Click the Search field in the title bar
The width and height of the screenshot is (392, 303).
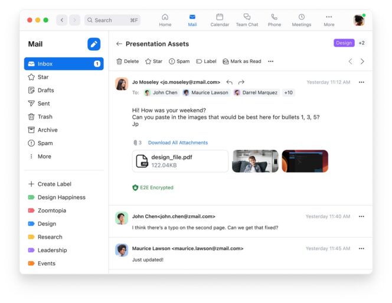point(112,20)
